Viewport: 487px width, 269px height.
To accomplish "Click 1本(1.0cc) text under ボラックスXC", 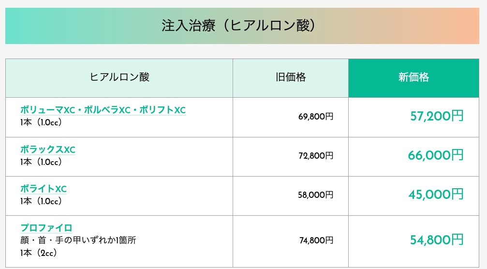I will tap(41, 162).
